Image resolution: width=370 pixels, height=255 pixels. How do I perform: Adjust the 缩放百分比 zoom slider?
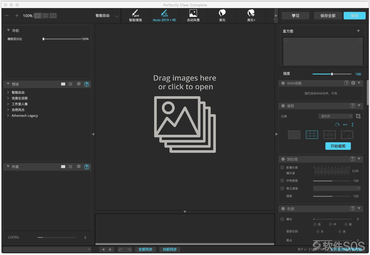(62, 39)
